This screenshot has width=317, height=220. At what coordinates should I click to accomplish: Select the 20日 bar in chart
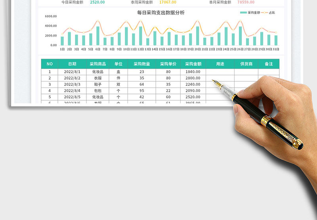(x=198, y=36)
